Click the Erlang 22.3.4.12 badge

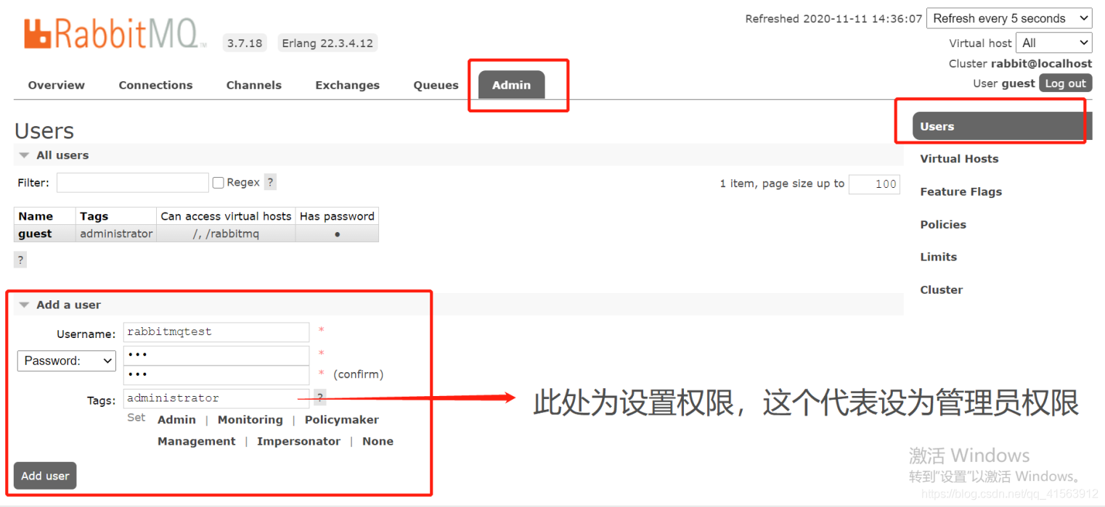327,43
